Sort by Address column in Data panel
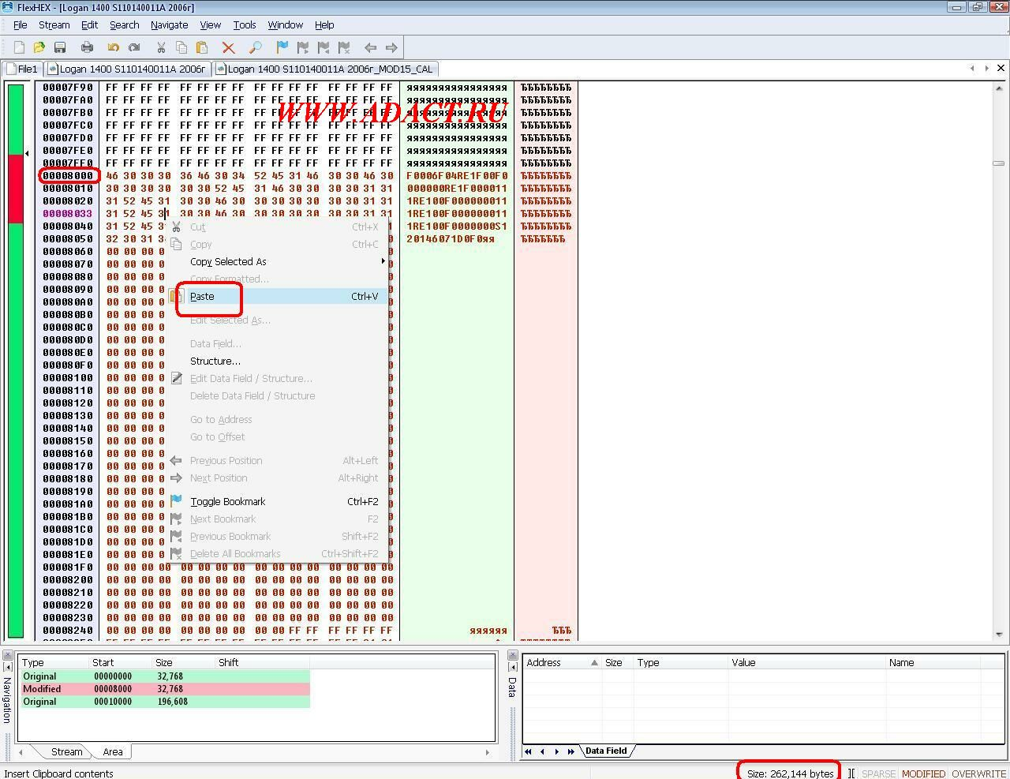Image resolution: width=1010 pixels, height=779 pixels. tap(562, 662)
